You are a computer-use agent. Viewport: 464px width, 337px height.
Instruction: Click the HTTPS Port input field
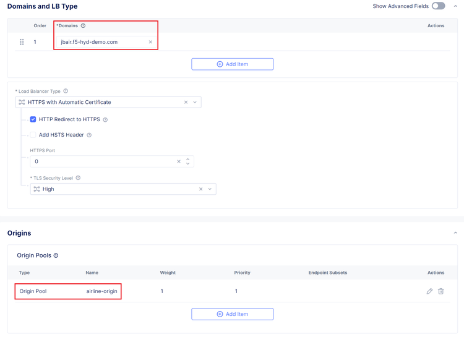(x=102, y=161)
